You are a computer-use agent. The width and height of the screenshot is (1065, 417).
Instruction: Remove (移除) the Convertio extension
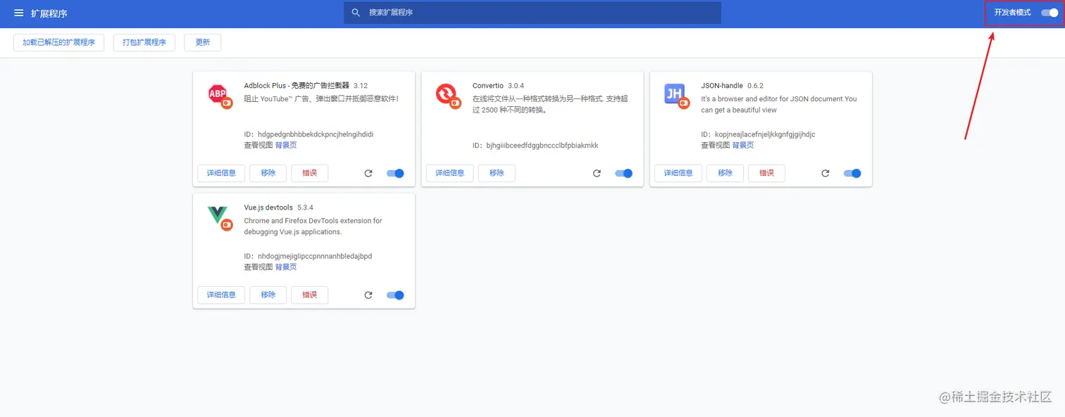pos(497,173)
